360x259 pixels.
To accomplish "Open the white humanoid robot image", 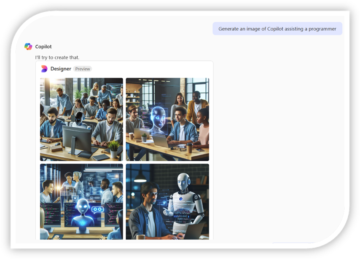I will pyautogui.click(x=167, y=202).
